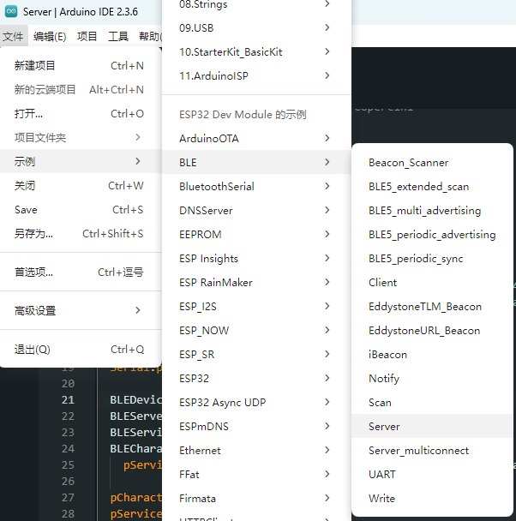516x521 pixels.
Task: Expand ESP RainMaker examples submenu
Action: point(256,282)
